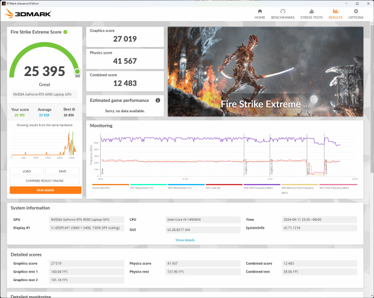
Task: Toggle the GPU Load red legend
Action: point(224,186)
